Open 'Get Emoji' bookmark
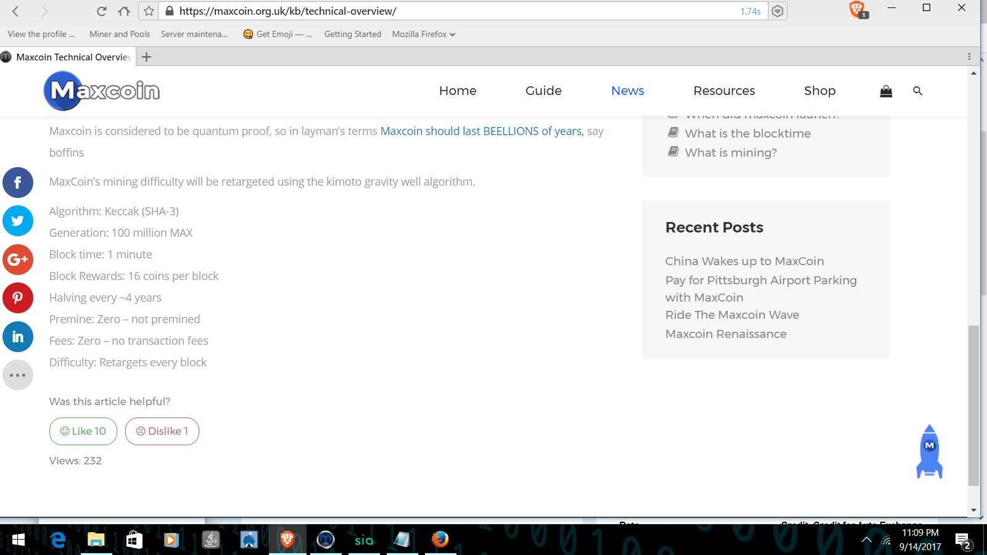Image resolution: width=987 pixels, height=555 pixels. 278,34
